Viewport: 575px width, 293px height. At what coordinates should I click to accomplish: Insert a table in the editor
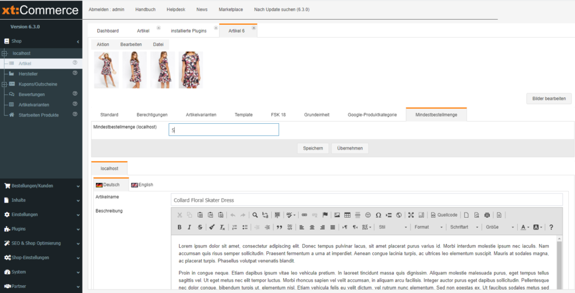click(347, 215)
